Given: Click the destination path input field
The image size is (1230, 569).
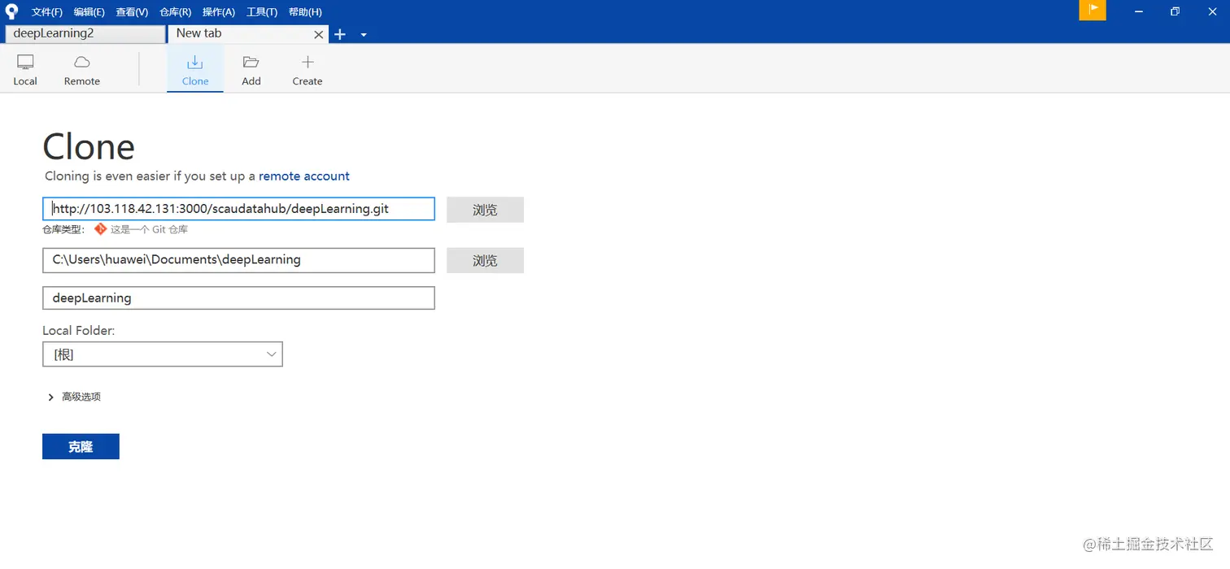Looking at the screenshot, I should (x=238, y=260).
